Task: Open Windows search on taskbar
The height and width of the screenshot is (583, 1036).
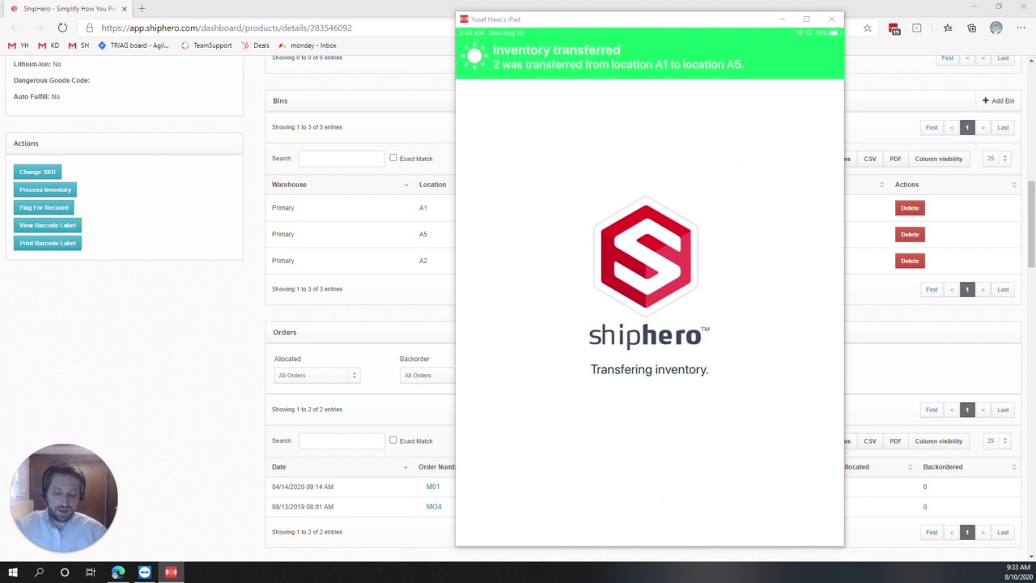Action: click(39, 572)
